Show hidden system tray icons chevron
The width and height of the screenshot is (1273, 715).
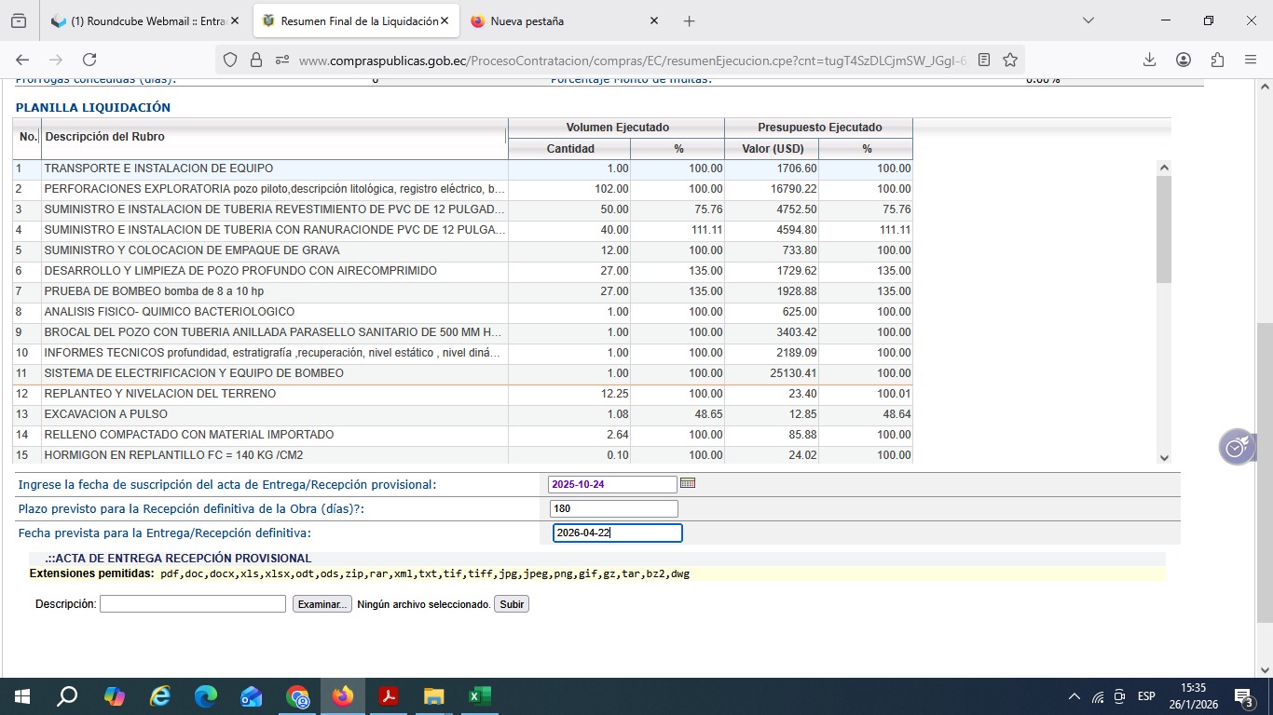tap(1074, 696)
